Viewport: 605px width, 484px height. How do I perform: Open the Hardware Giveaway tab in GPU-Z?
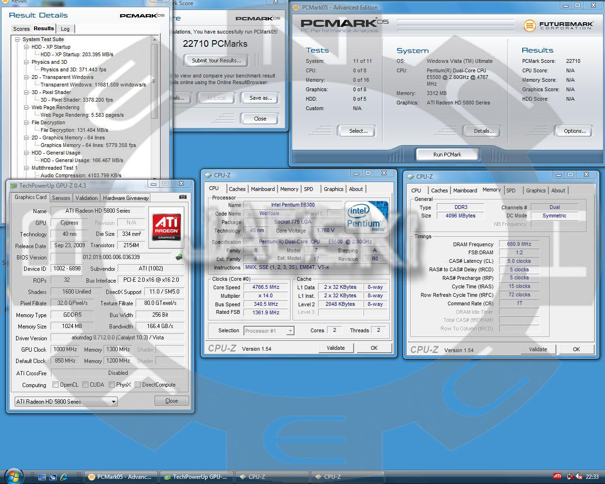(126, 198)
